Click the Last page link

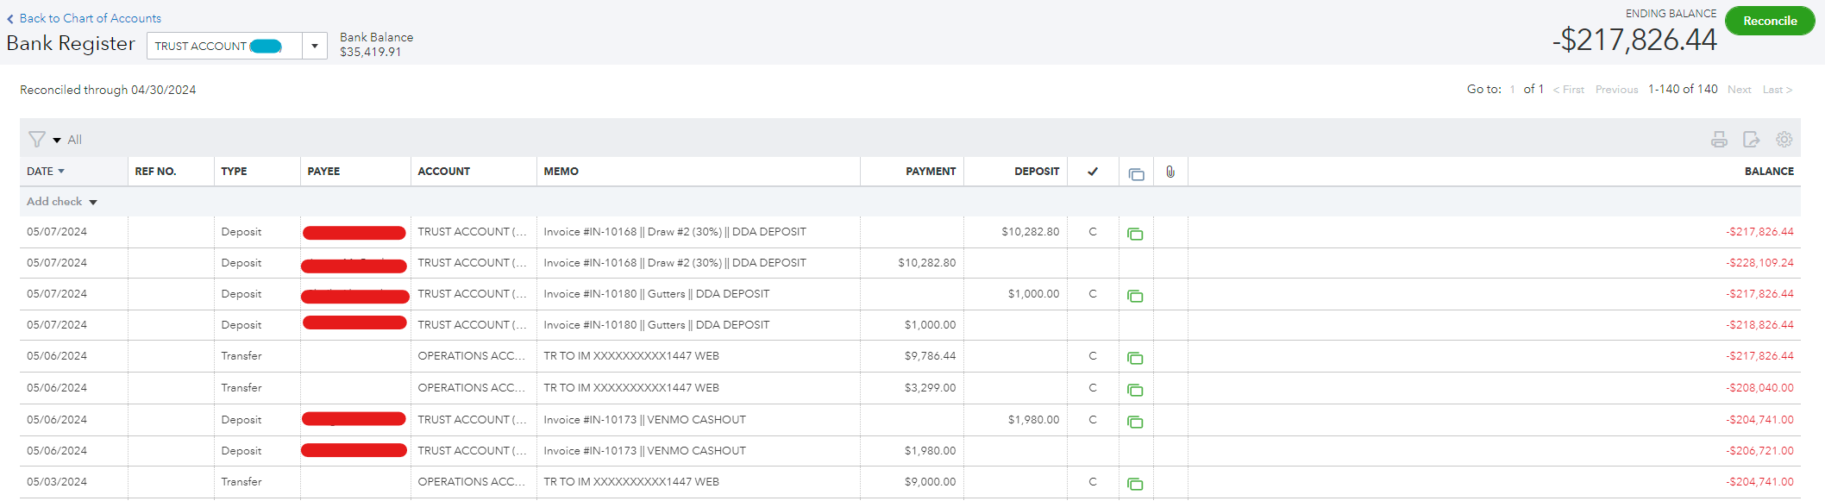(x=1777, y=90)
